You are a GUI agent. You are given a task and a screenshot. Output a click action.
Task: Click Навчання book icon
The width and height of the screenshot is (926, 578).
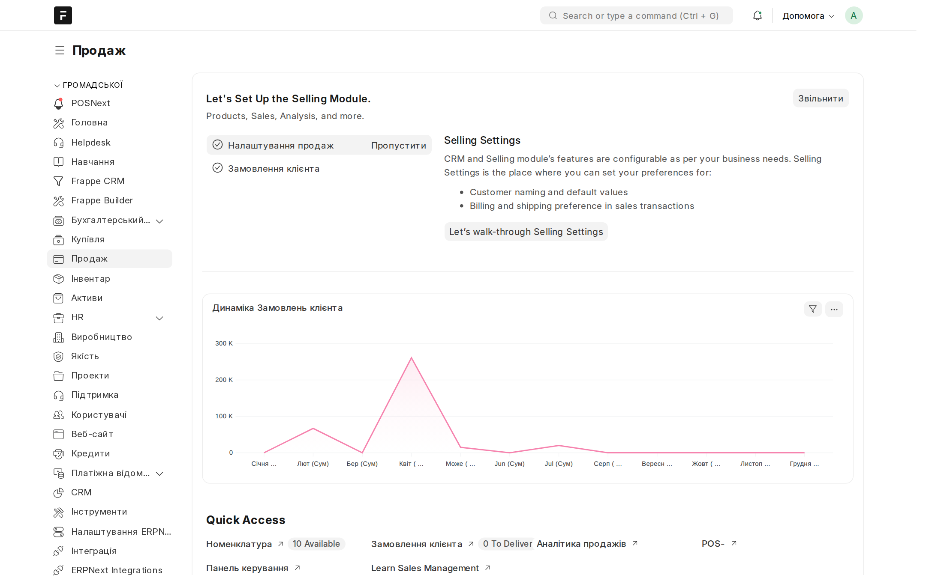coord(59,162)
